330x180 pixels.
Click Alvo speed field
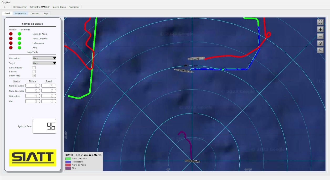click(x=49, y=101)
